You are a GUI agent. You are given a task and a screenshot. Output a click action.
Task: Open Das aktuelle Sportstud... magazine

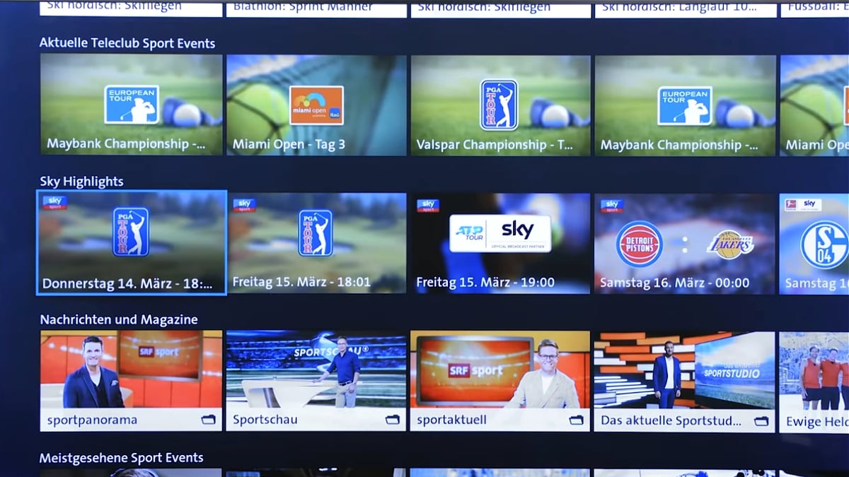click(x=685, y=382)
